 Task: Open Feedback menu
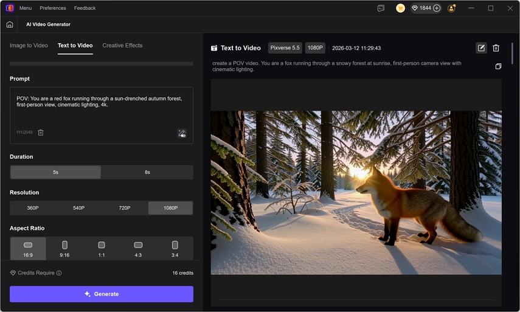point(85,8)
